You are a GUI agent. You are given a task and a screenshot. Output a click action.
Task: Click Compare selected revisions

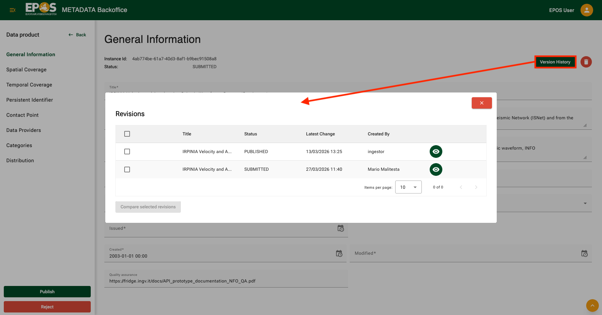click(x=148, y=207)
